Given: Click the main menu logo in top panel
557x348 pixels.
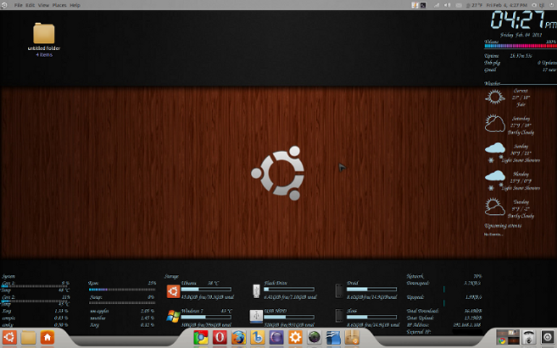Looking at the screenshot, I should tap(4, 5).
